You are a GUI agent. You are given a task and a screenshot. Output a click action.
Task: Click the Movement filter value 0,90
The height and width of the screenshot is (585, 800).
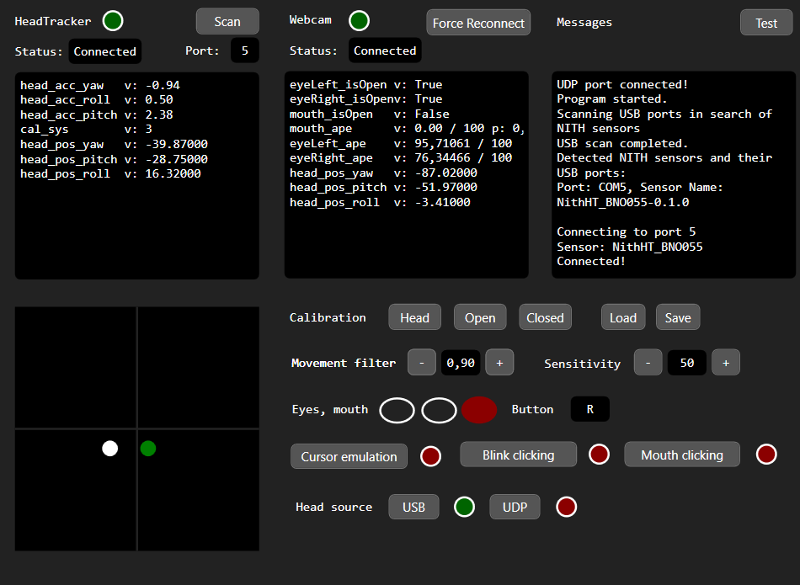(461, 363)
